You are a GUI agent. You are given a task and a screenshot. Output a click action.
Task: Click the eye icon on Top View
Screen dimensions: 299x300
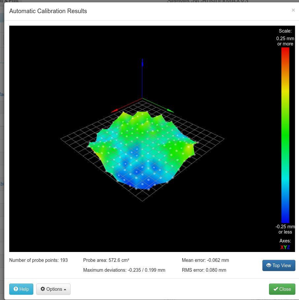pos(268,265)
